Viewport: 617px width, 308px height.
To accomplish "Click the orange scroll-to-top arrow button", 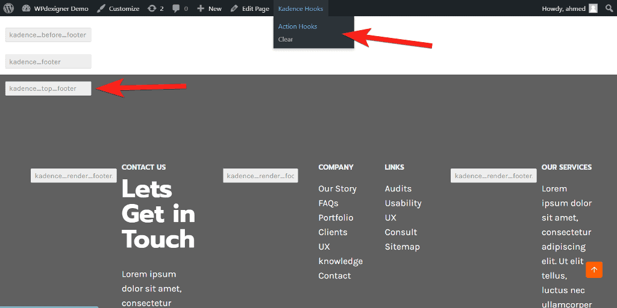I will [594, 270].
